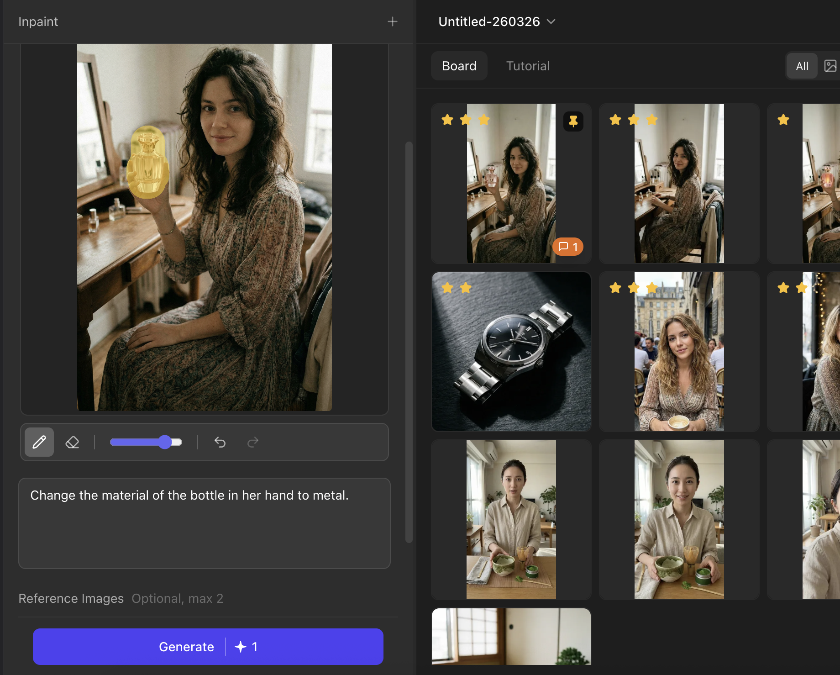Viewport: 840px width, 675px height.
Task: Click the image filter icon next to All
Action: pyautogui.click(x=830, y=66)
